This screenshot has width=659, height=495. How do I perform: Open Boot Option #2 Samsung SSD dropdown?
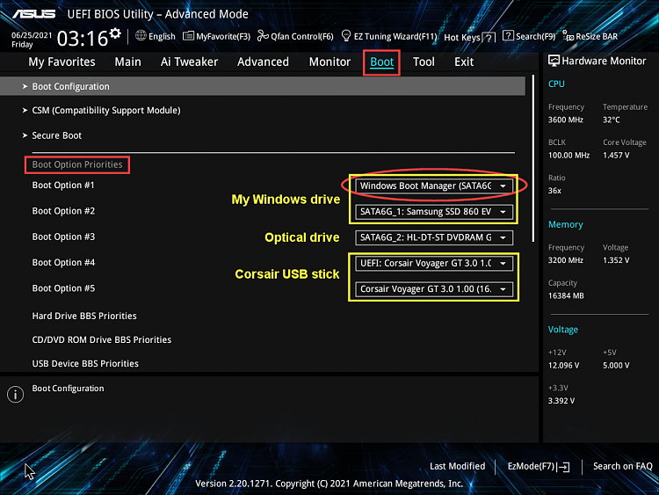tap(434, 212)
